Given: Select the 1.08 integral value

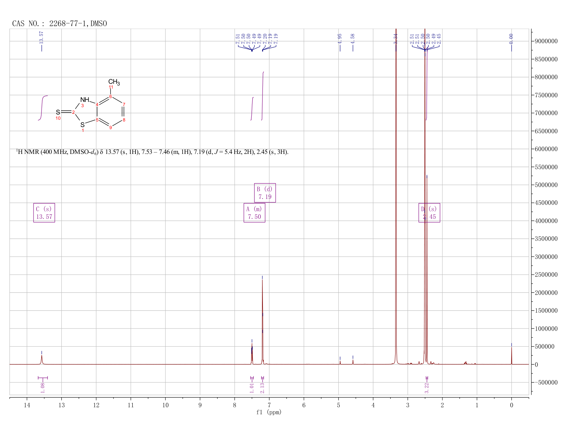Looking at the screenshot, I should tap(43, 388).
